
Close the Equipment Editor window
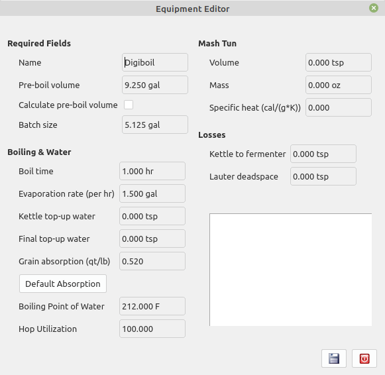(x=374, y=8)
